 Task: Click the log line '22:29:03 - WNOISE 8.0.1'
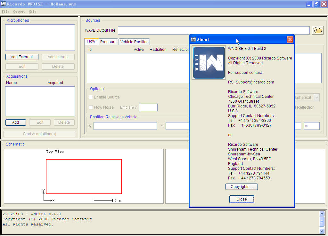[32, 214]
